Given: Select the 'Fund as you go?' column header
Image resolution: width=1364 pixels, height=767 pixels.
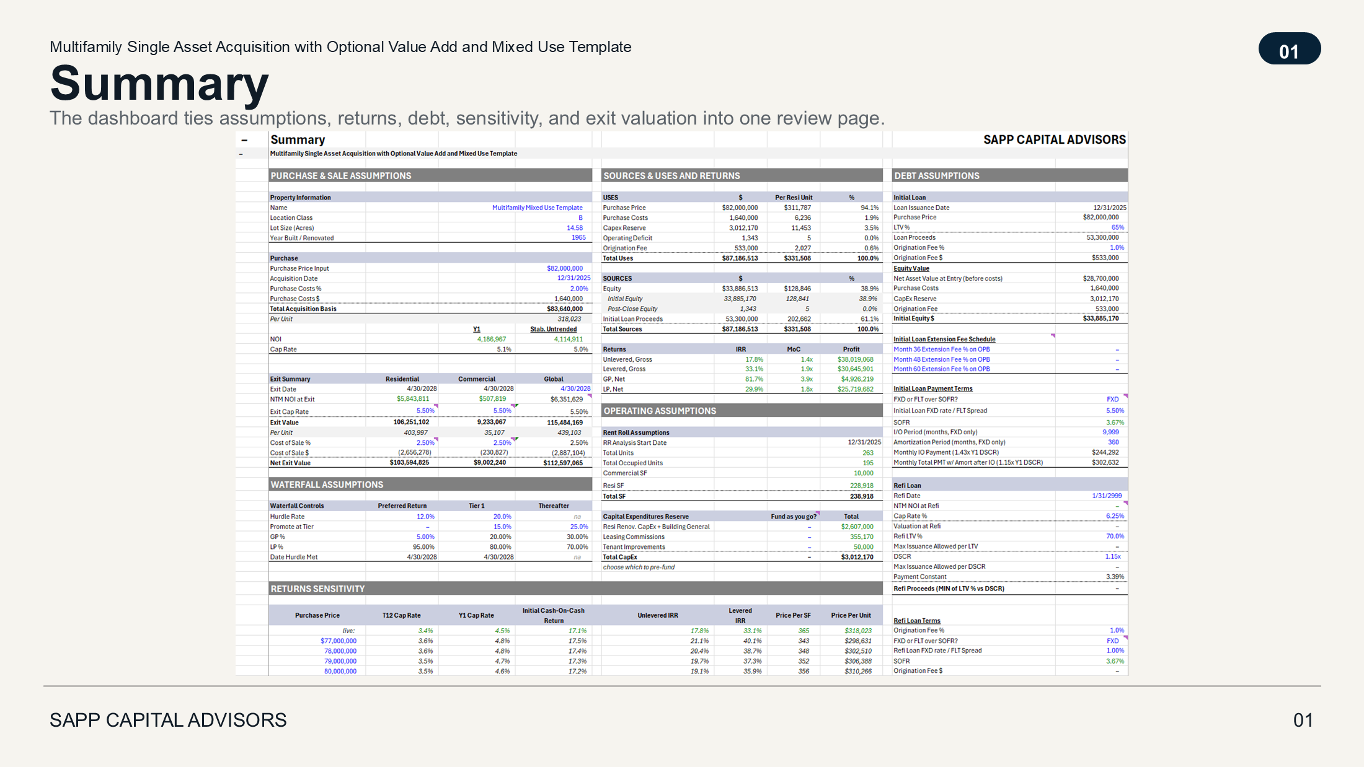Looking at the screenshot, I should 794,517.
